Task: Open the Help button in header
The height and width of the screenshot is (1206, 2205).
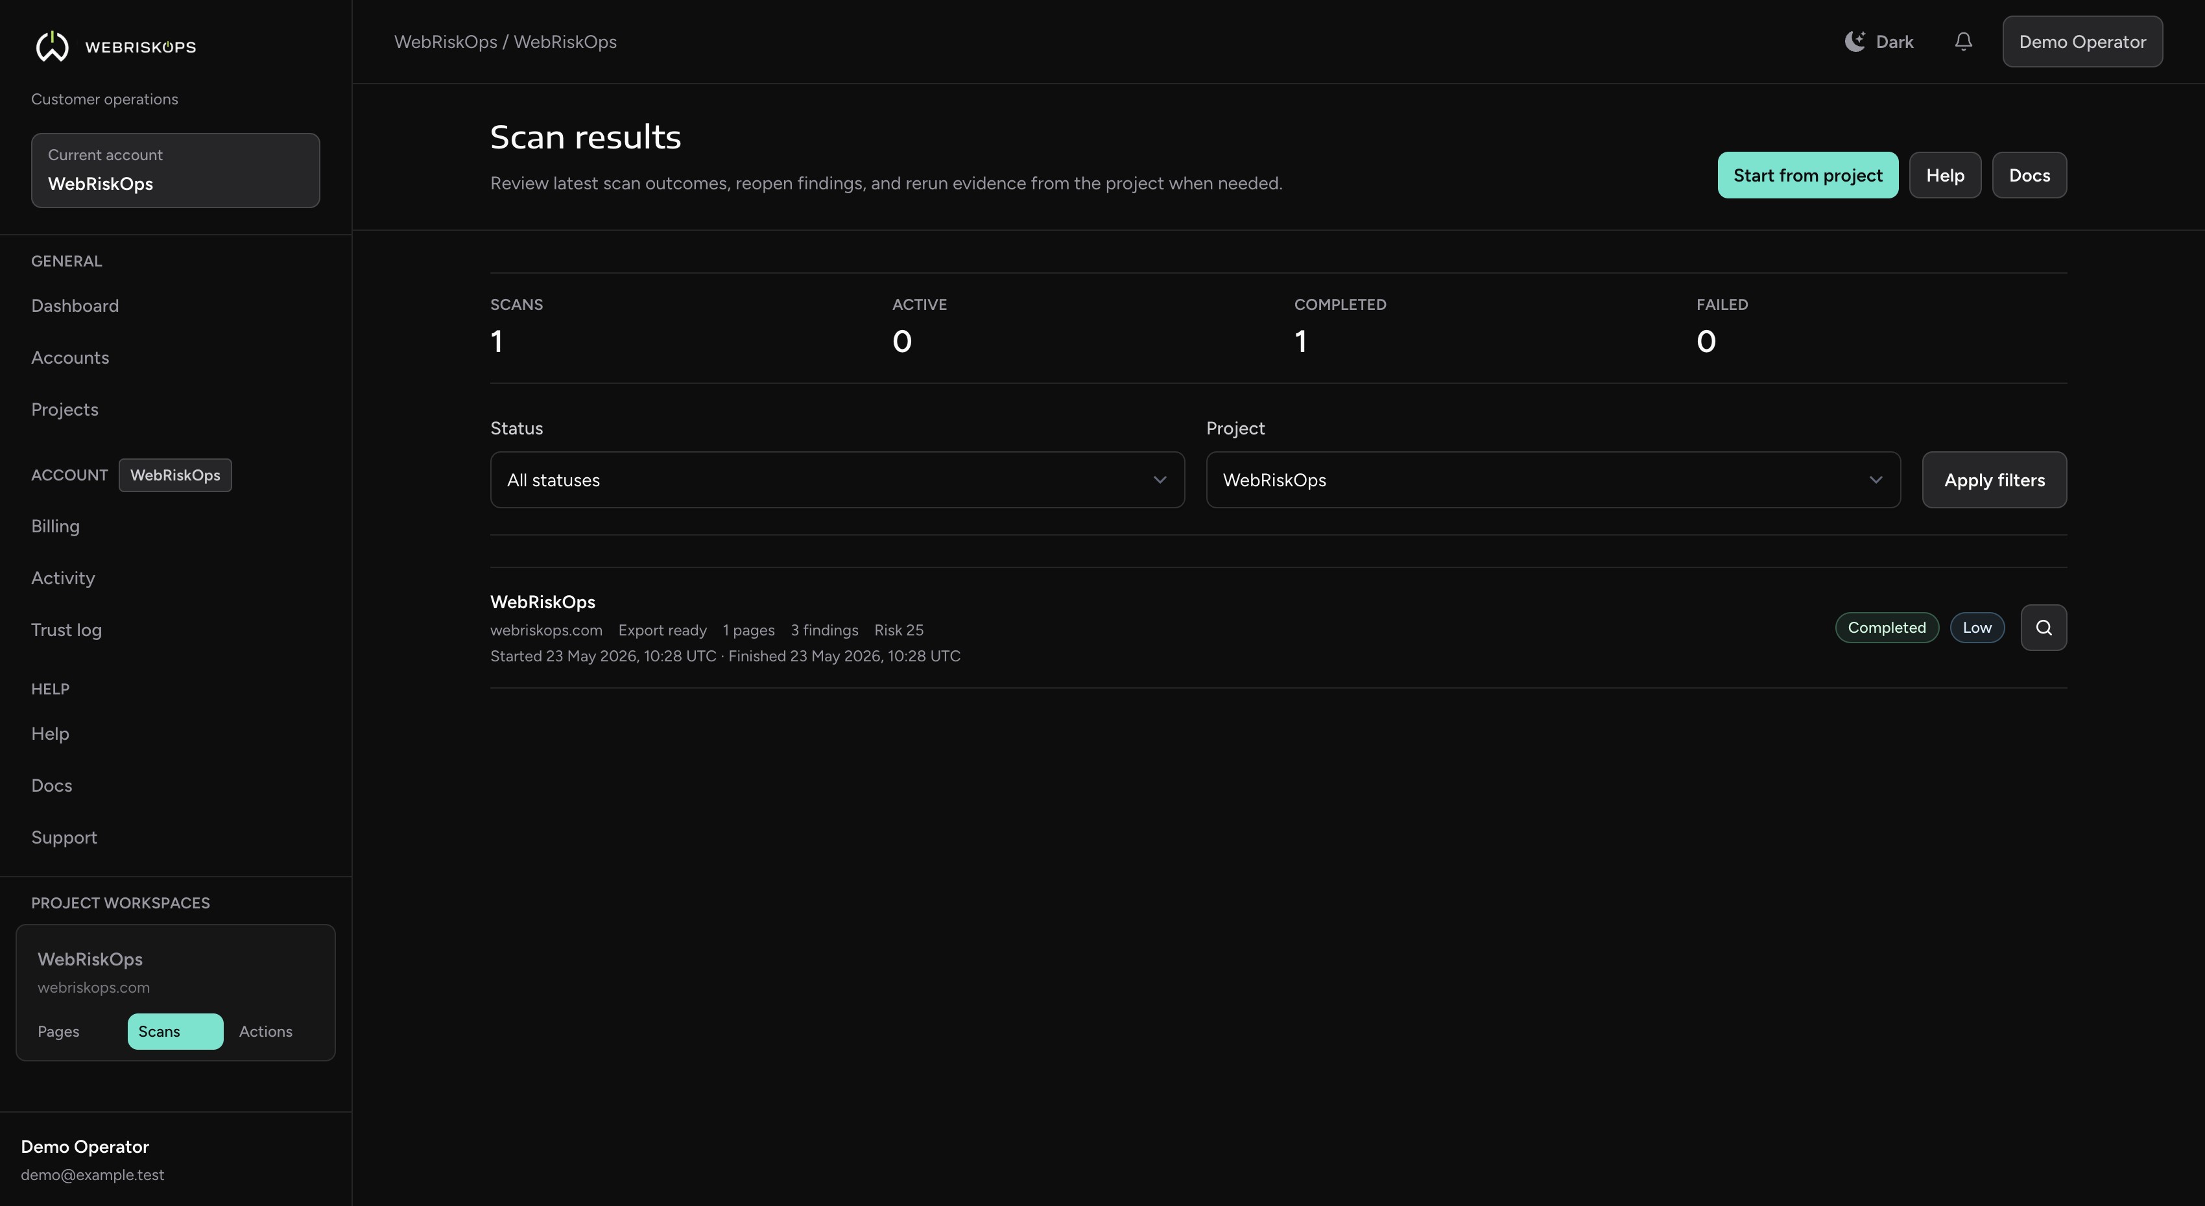Action: [1945, 176]
